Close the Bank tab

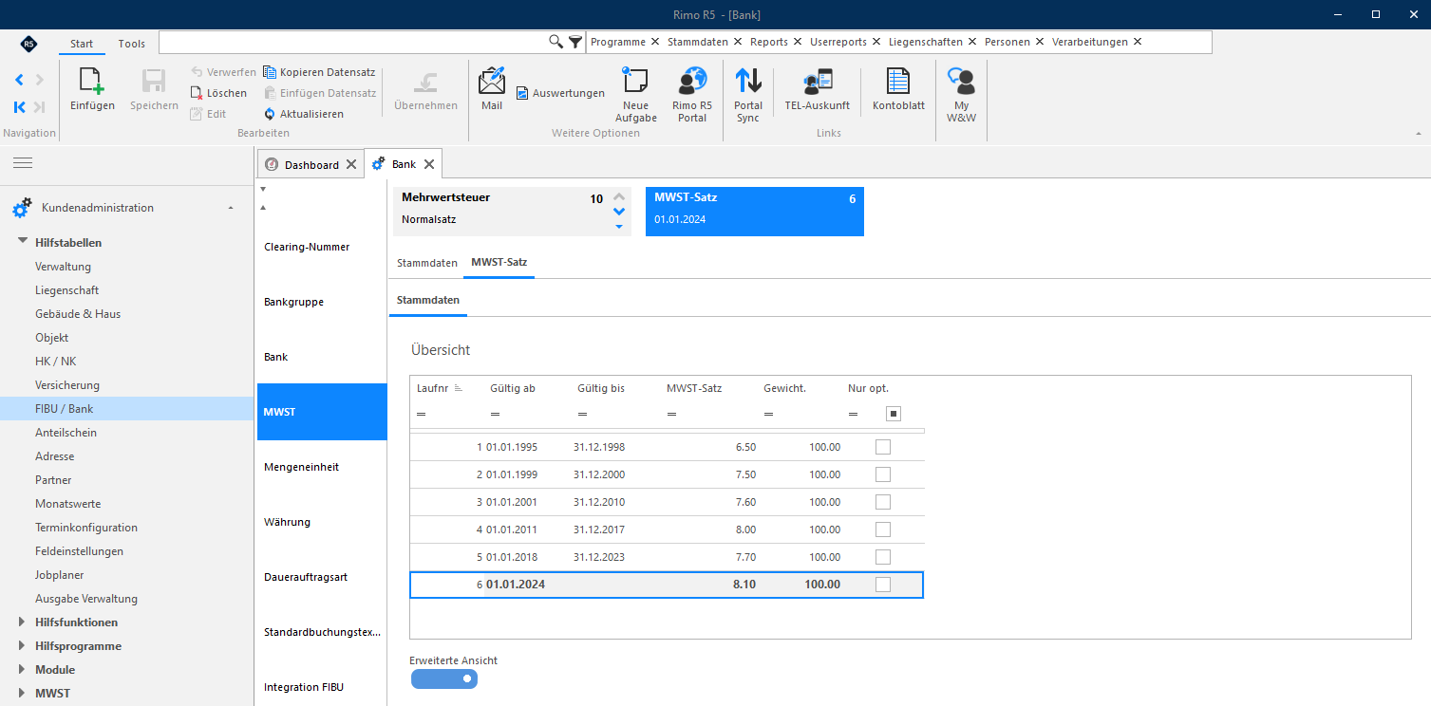(x=429, y=164)
